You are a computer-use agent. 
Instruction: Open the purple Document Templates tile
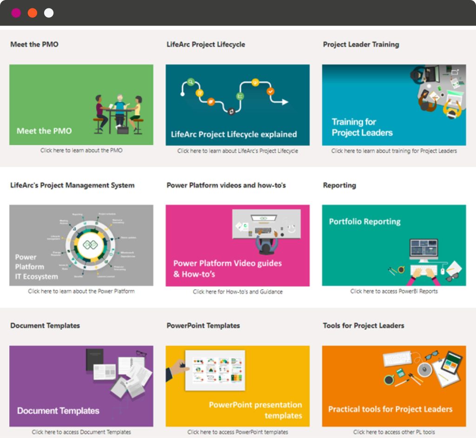[x=81, y=385]
